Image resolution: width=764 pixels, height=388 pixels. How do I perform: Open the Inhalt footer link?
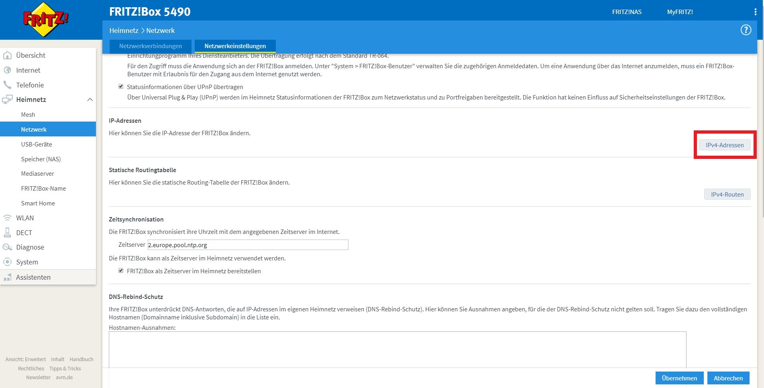click(x=57, y=359)
